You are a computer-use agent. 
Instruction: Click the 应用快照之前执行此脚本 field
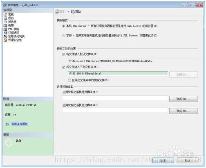115,98
